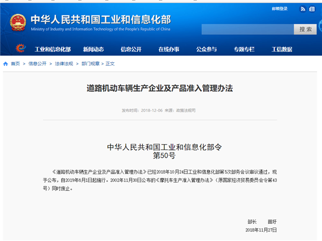Screen dimensions: 322x241
Task: Open 新闻动态 navigation menu
Action: [x=93, y=49]
